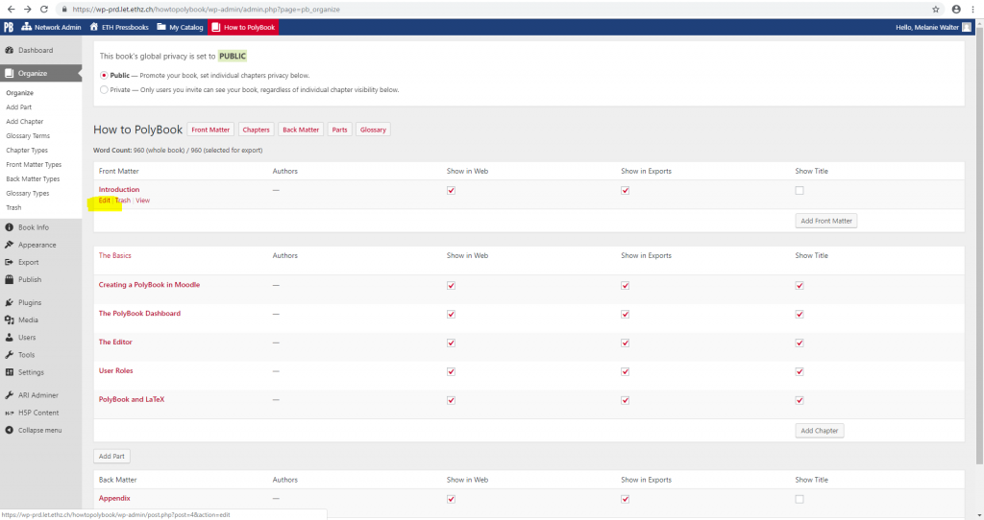Image resolution: width=984 pixels, height=520 pixels.
Task: Click the Export arrow icon
Action: tap(10, 263)
